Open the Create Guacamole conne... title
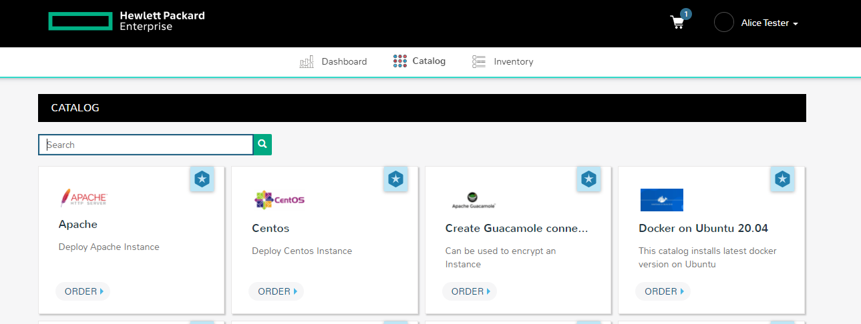 pyautogui.click(x=517, y=228)
